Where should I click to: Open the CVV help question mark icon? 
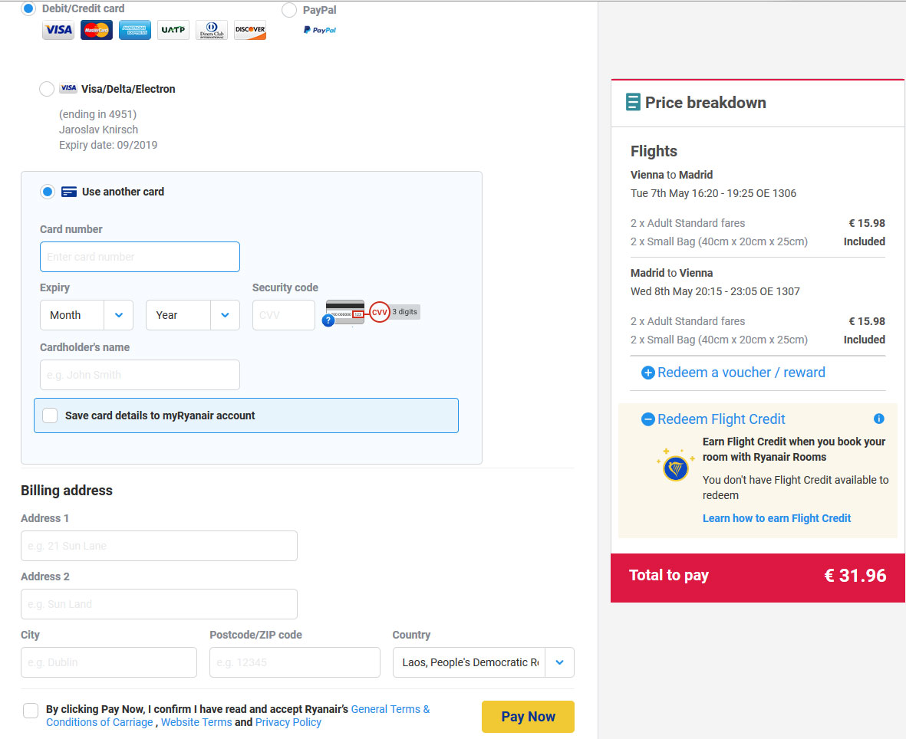click(x=328, y=320)
